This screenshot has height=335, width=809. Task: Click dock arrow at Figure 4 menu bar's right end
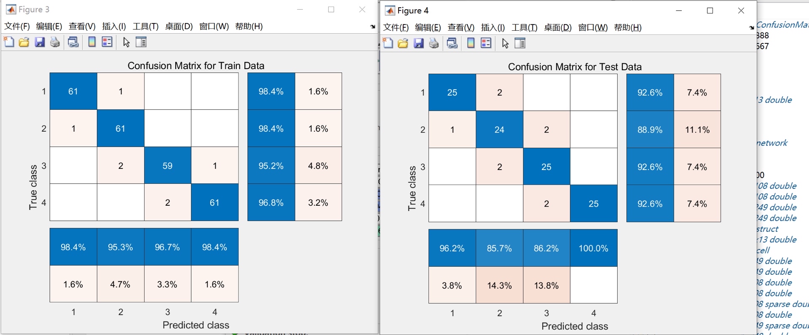tap(751, 28)
